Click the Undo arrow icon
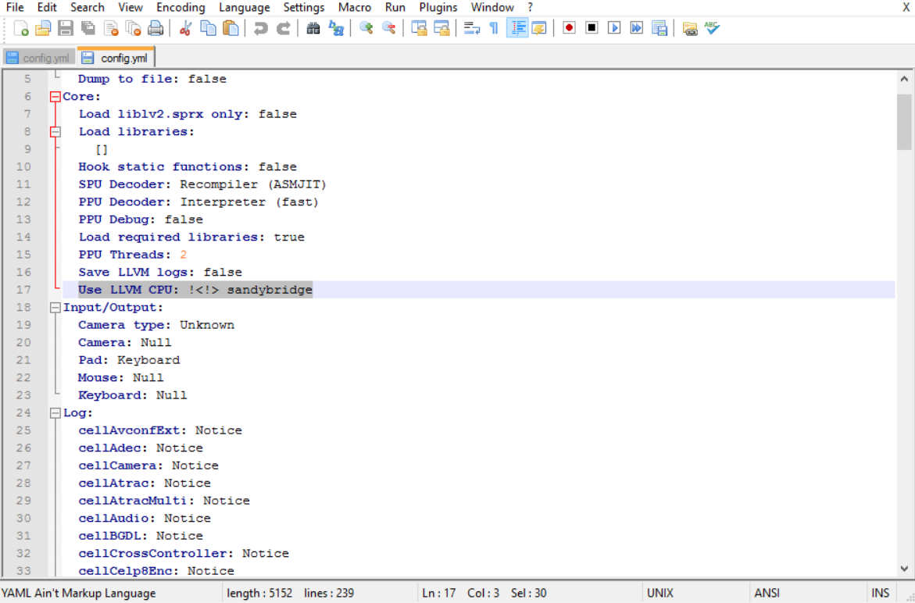The width and height of the screenshot is (915, 603). point(261,28)
